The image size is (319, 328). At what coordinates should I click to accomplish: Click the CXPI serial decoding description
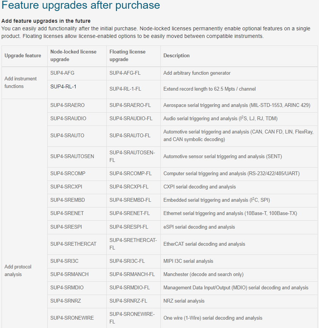[199, 187]
